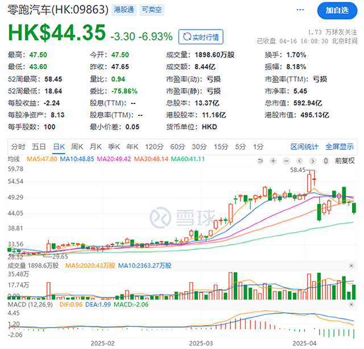Click the MA30:48.14 legend entry

click(151, 159)
